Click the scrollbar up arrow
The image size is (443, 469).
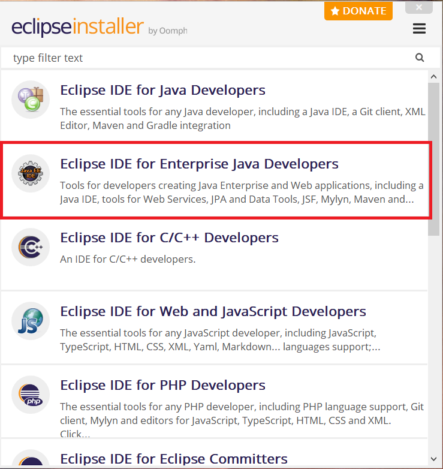(x=434, y=77)
